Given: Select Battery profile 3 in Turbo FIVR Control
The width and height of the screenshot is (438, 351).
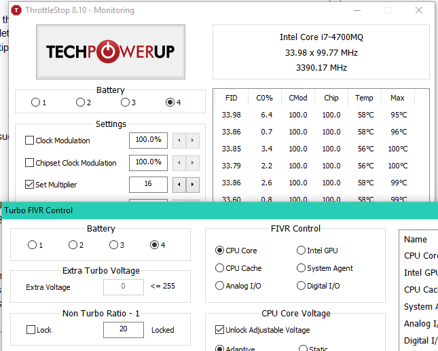Looking at the screenshot, I should tap(113, 245).
